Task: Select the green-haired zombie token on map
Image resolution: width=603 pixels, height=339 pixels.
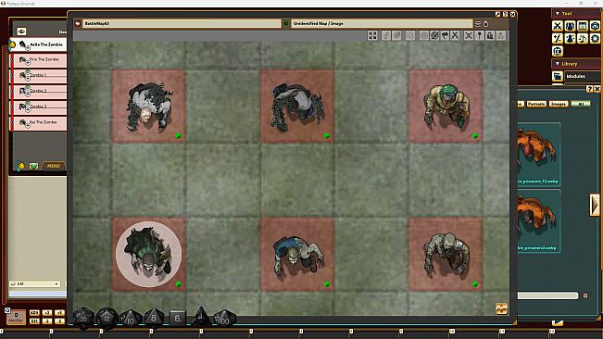Action: (x=446, y=106)
